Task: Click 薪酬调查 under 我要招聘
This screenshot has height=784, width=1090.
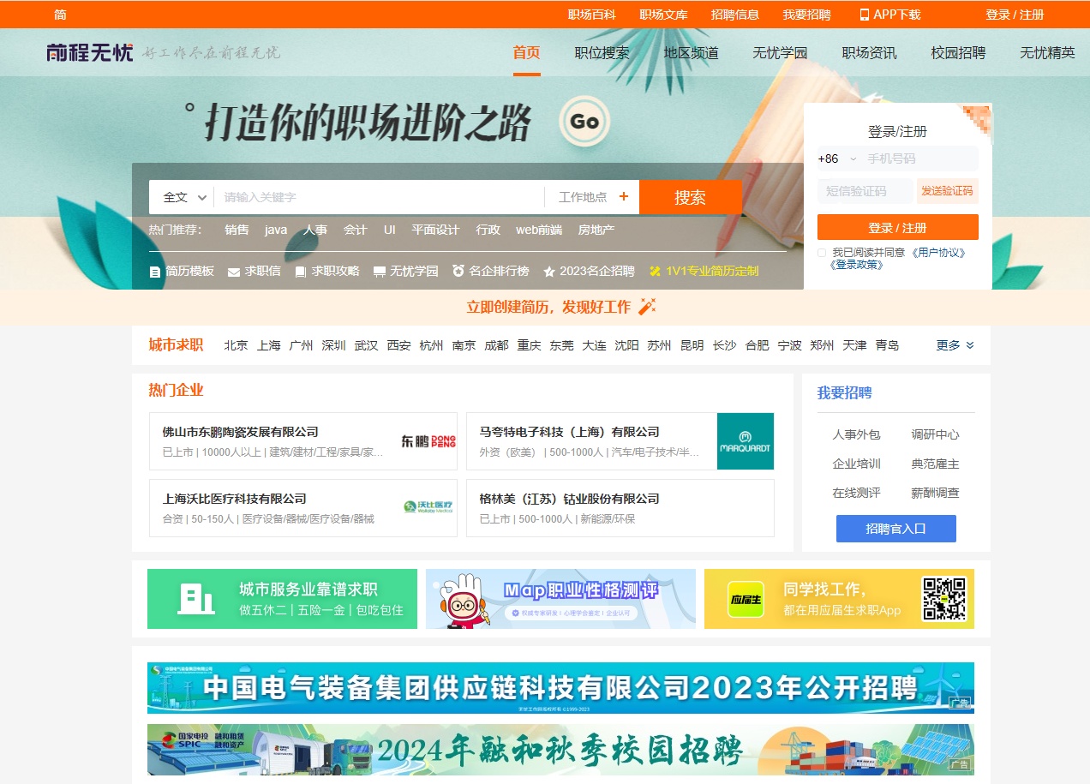Action: pos(936,493)
